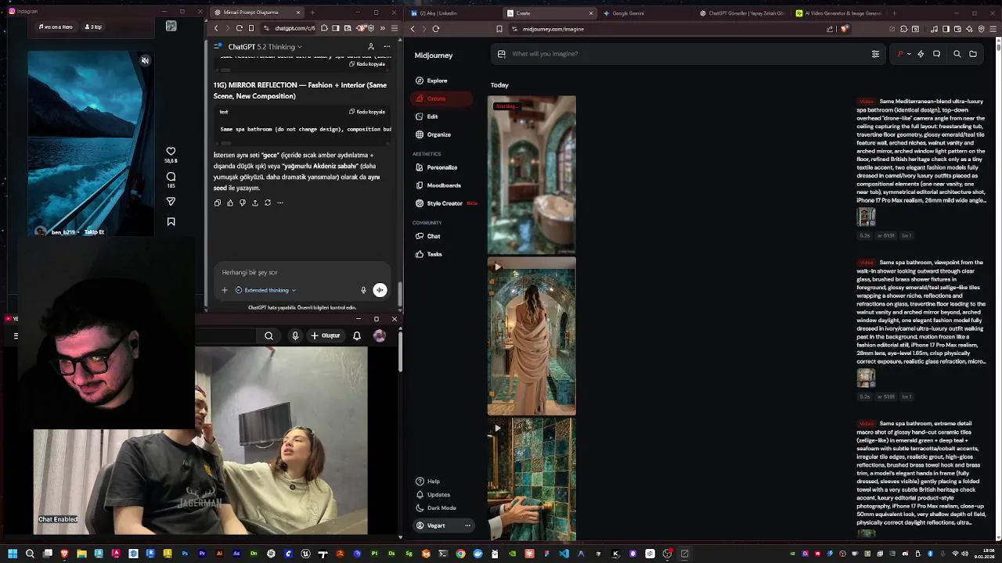Open more actions under ChatGPT response
Viewport: 1002px width, 563px height.
[x=280, y=203]
